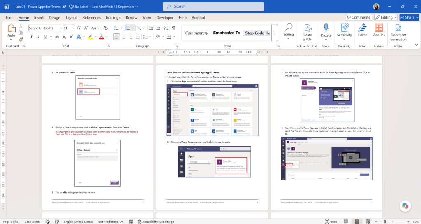Viewport: 421px width, 224px height.
Task: Toggle italic formatting
Action: tap(38, 37)
